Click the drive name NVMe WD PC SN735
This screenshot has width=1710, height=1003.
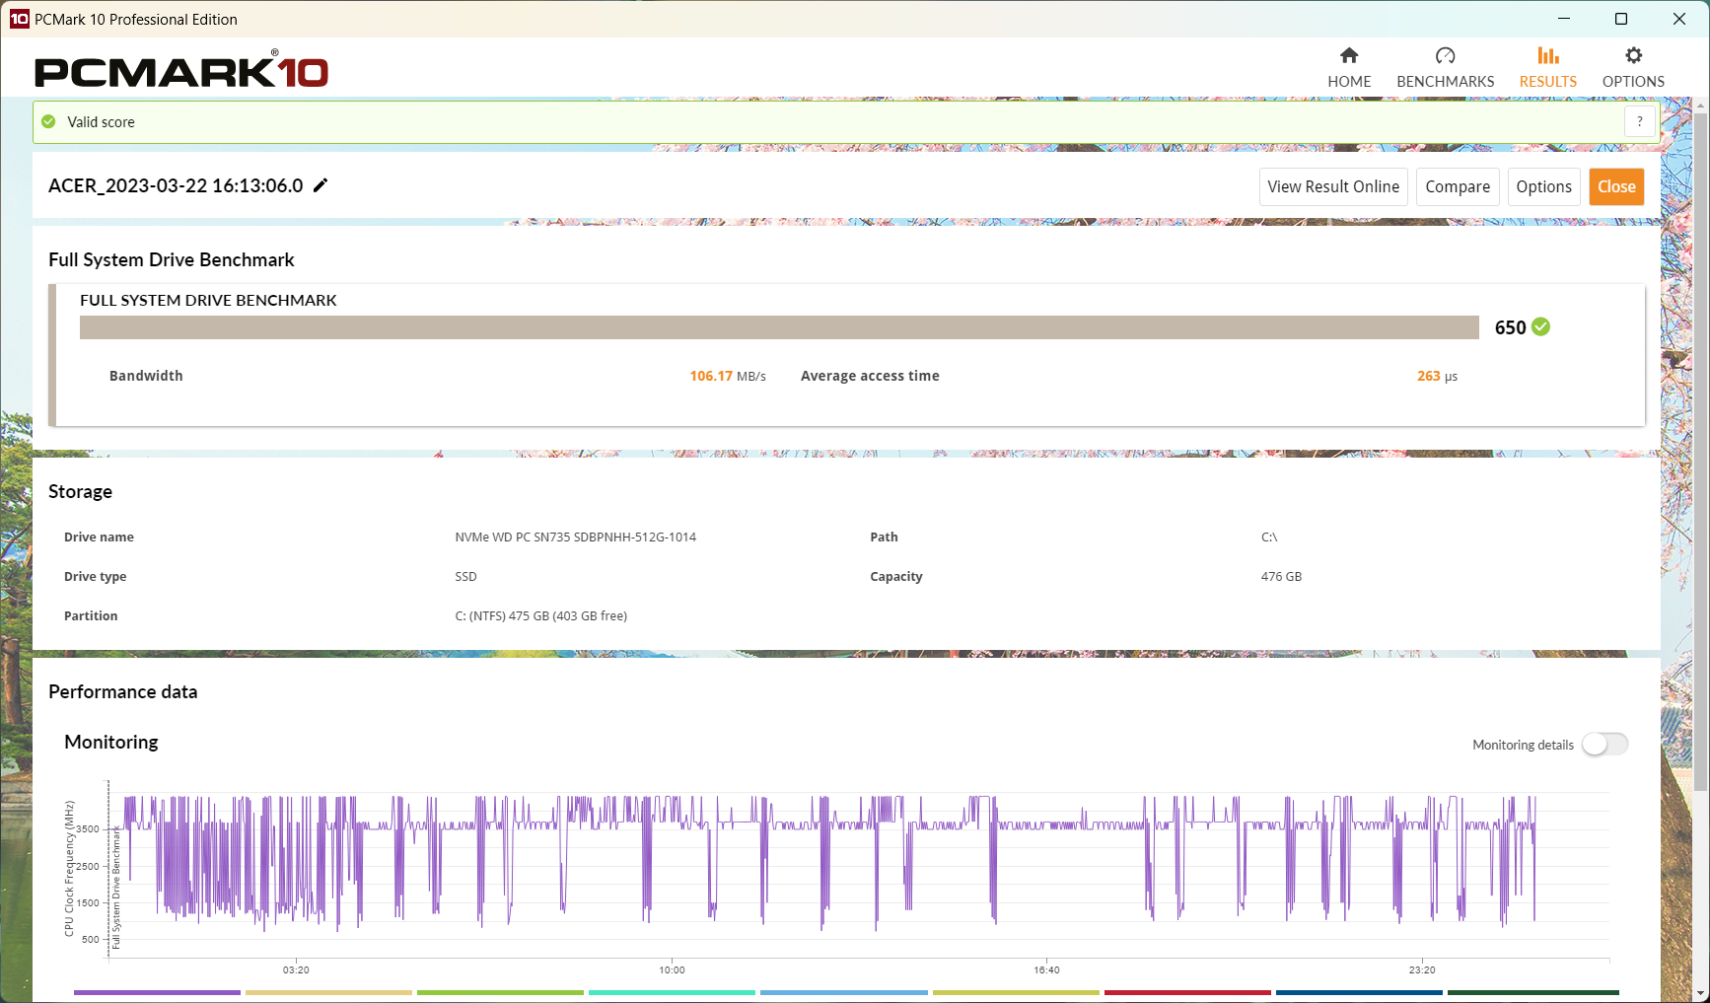click(576, 537)
